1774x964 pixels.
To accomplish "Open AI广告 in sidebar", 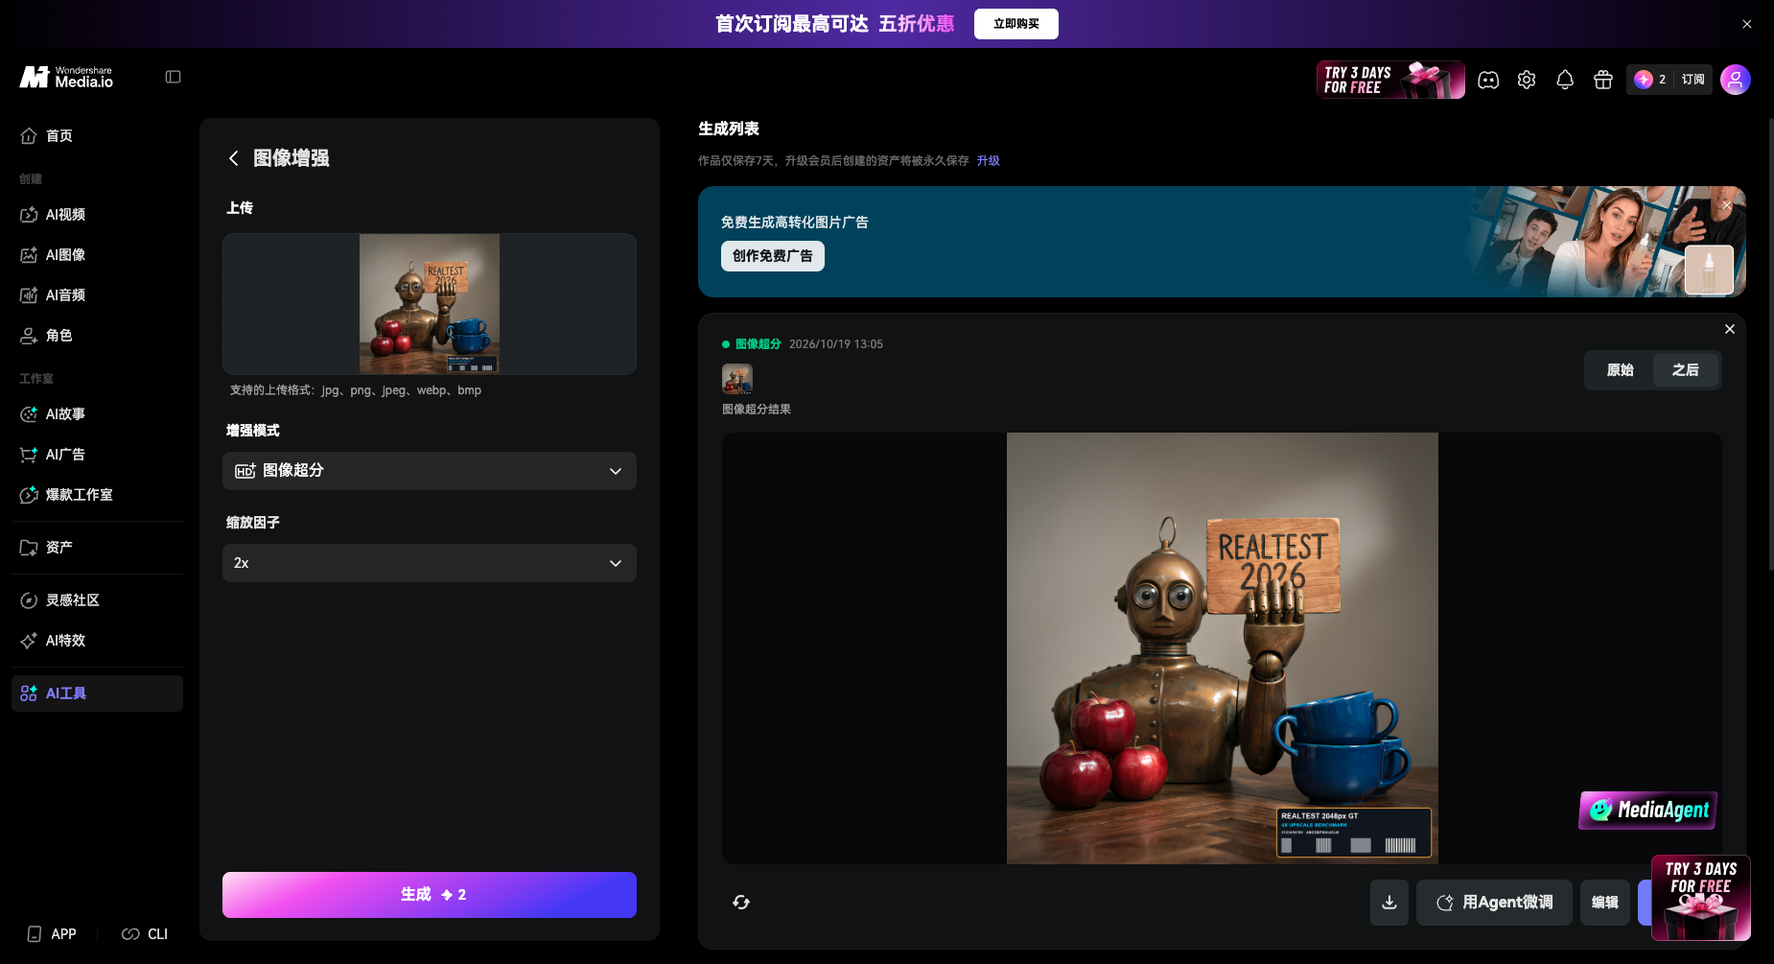I will [97, 455].
